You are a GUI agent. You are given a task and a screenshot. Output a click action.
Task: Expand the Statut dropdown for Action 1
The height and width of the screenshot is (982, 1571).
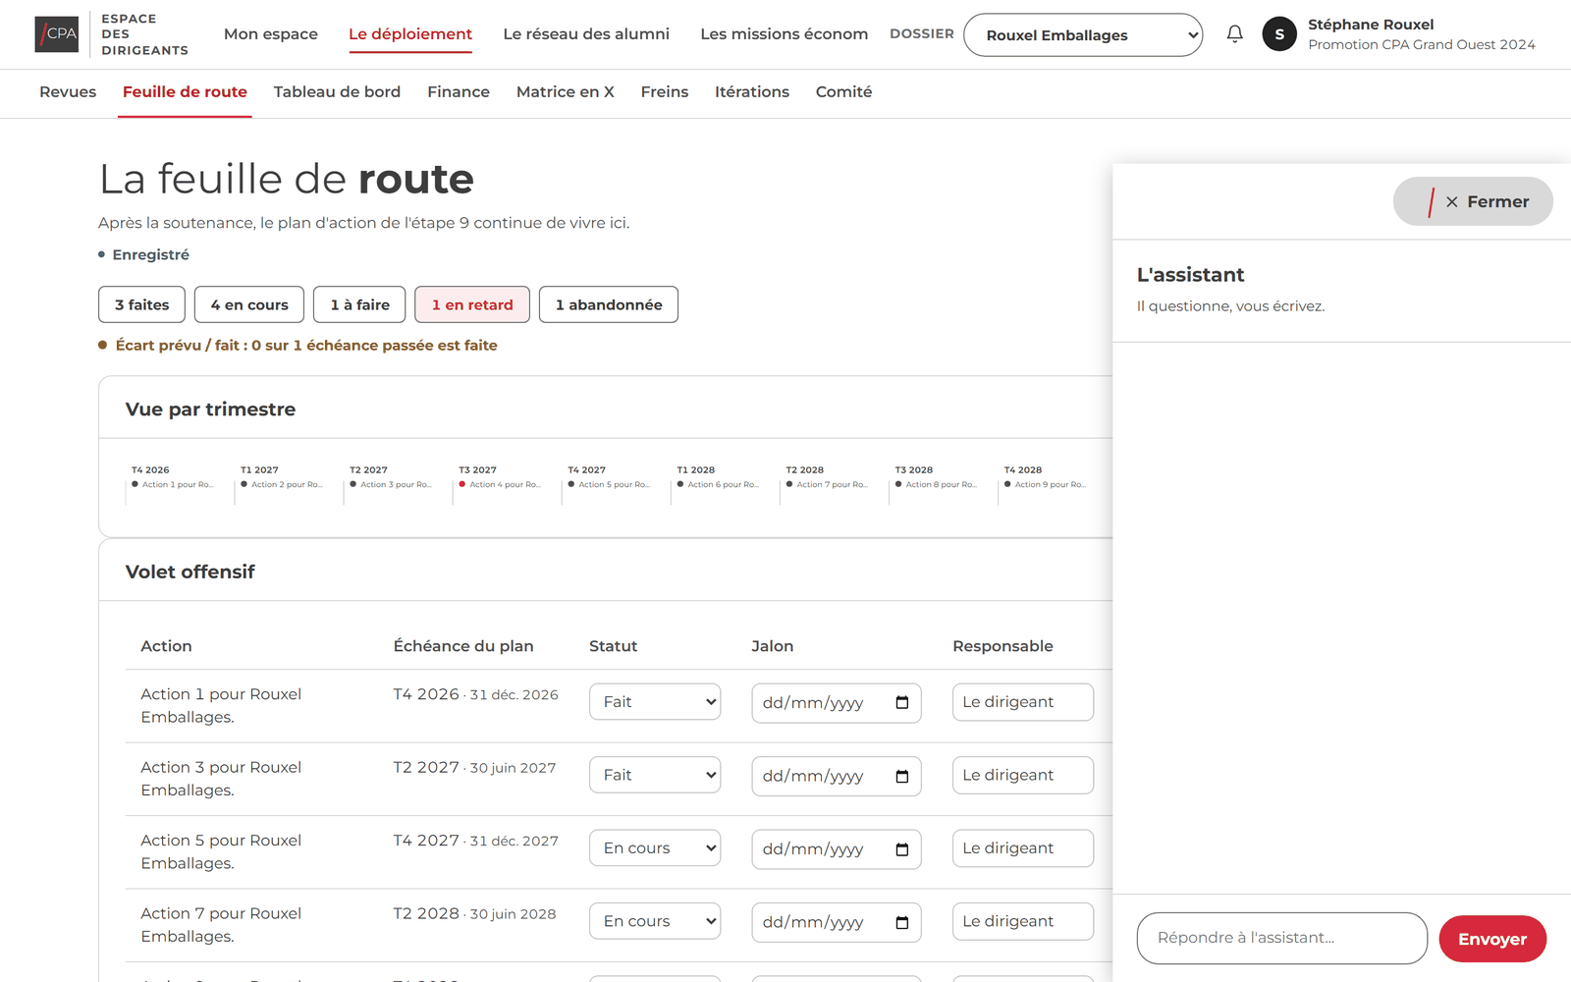tap(655, 702)
